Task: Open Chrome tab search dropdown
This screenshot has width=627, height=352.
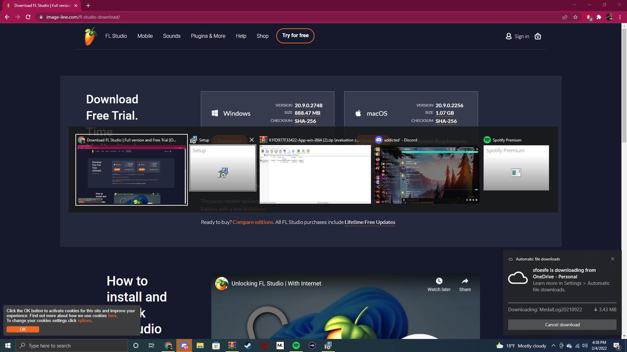Action: [x=574, y=5]
